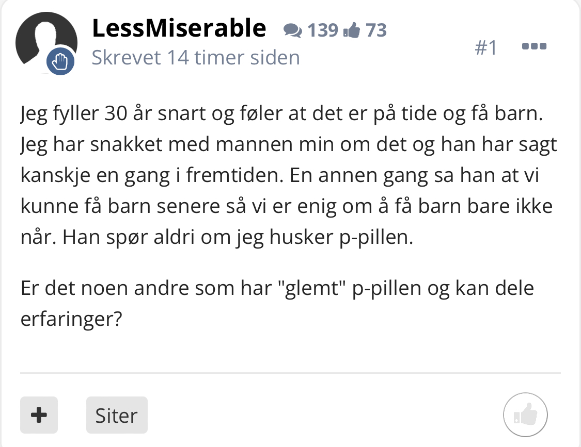Click the default user avatar picture
Screen dimensions: 581x447
tap(43, 39)
